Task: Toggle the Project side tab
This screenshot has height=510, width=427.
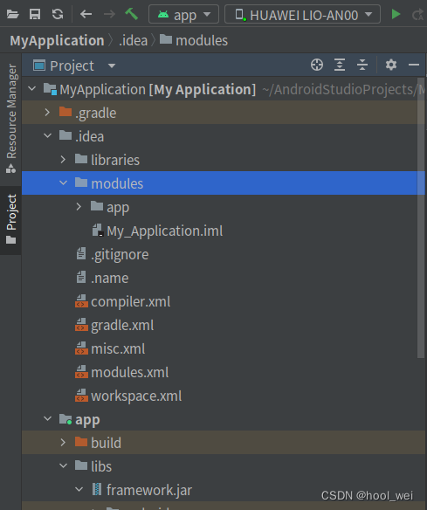Action: click(11, 219)
